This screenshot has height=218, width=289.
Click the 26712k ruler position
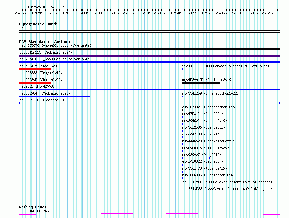[x=144, y=13]
